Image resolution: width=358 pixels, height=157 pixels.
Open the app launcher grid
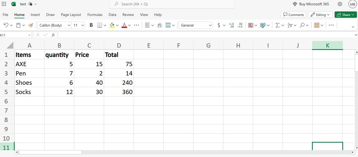[4, 4]
